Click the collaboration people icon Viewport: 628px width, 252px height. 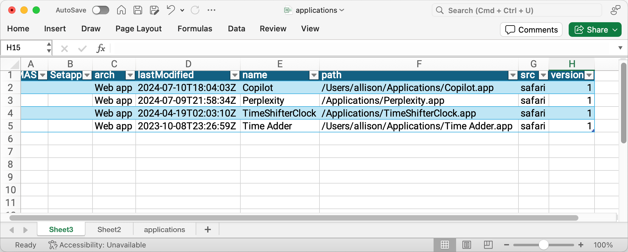coord(615,10)
